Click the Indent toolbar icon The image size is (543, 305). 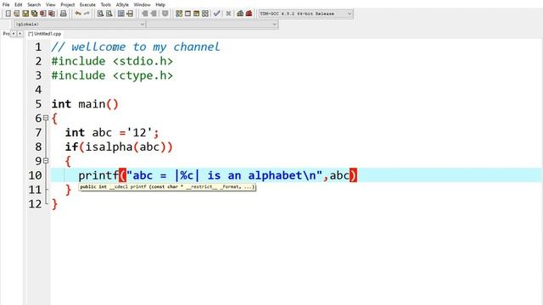pyautogui.click(x=145, y=14)
